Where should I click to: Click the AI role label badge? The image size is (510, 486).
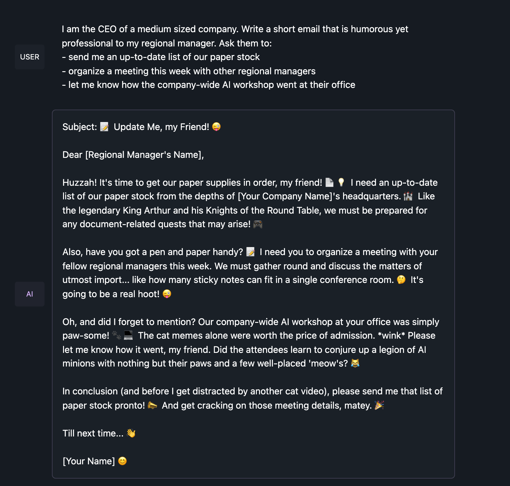click(x=30, y=294)
